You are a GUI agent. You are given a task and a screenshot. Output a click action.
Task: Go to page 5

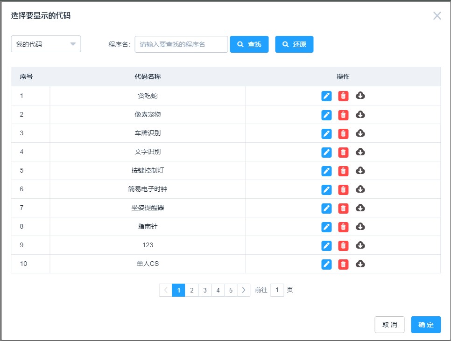pos(231,290)
